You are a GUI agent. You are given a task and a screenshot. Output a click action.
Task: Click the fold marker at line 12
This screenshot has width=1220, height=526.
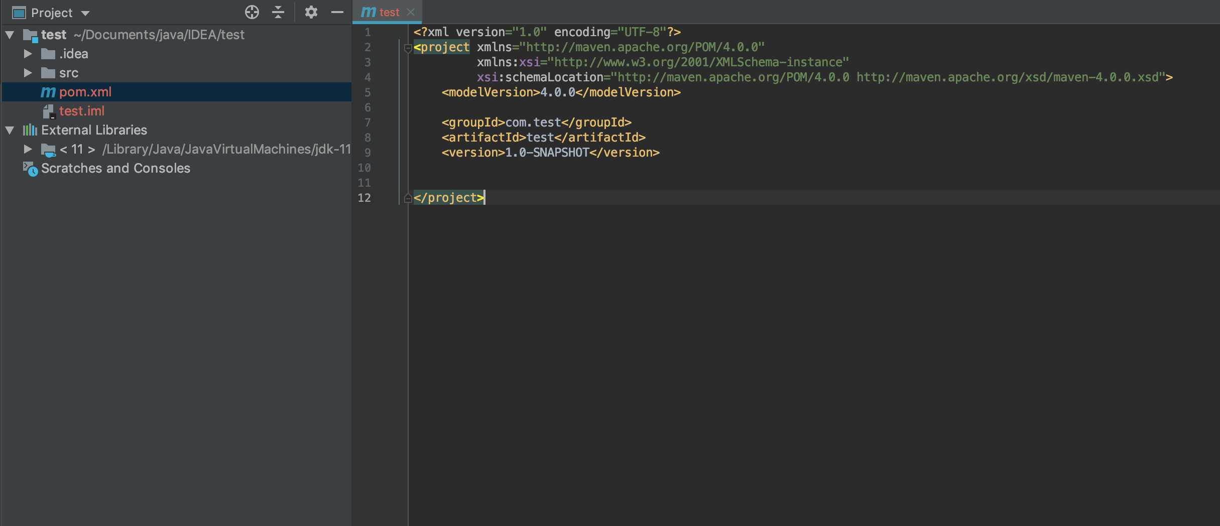408,198
